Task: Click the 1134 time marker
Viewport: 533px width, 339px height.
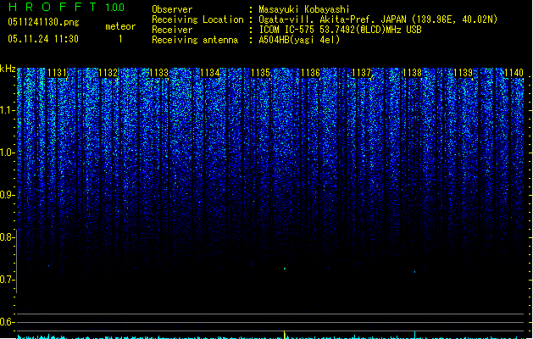Action: pos(209,73)
